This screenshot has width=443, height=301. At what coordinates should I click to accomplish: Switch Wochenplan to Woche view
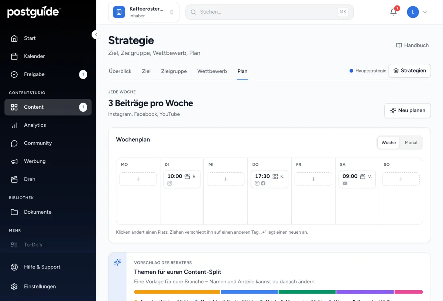pyautogui.click(x=388, y=143)
